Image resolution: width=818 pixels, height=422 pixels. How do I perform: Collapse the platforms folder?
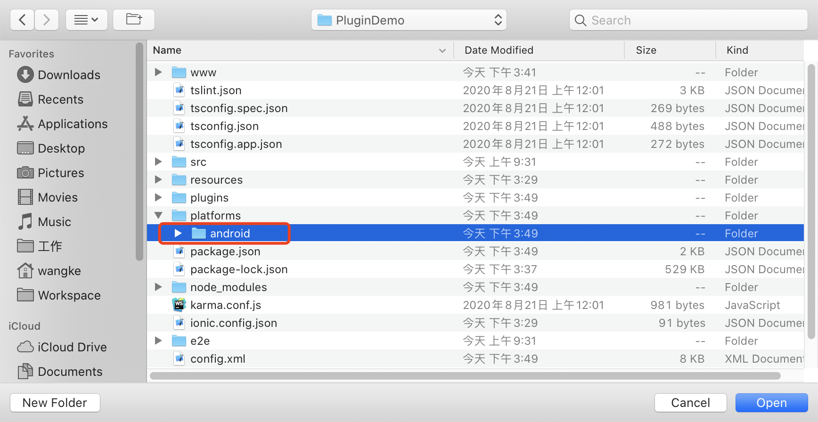pyautogui.click(x=158, y=215)
